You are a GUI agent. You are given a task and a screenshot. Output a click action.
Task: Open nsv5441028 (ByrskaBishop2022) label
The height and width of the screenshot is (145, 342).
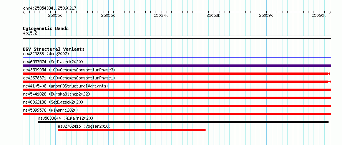(x=56, y=94)
